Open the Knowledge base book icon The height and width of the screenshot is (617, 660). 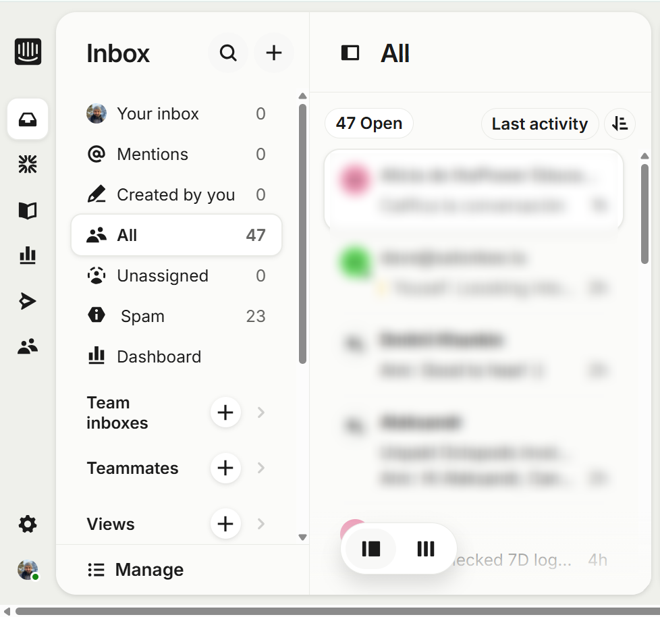27,210
